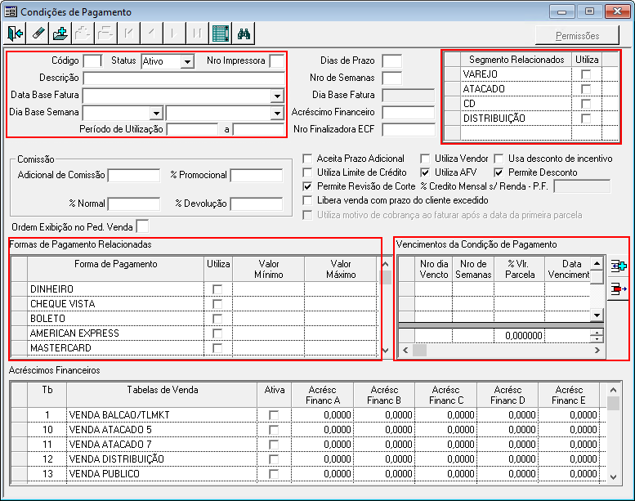Enable Usa desconto de incentivo checkbox

pos(499,159)
